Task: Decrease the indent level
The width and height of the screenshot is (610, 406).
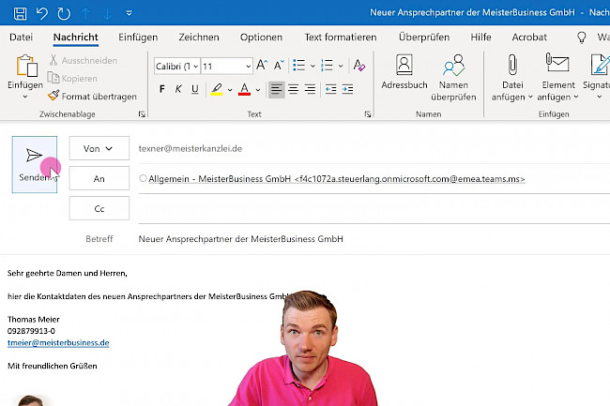Action: tap(330, 90)
